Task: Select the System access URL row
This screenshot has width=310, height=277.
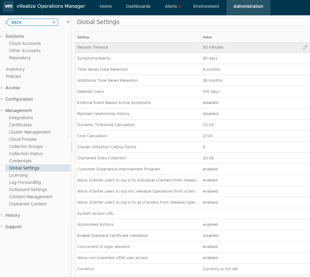Action: point(193,213)
